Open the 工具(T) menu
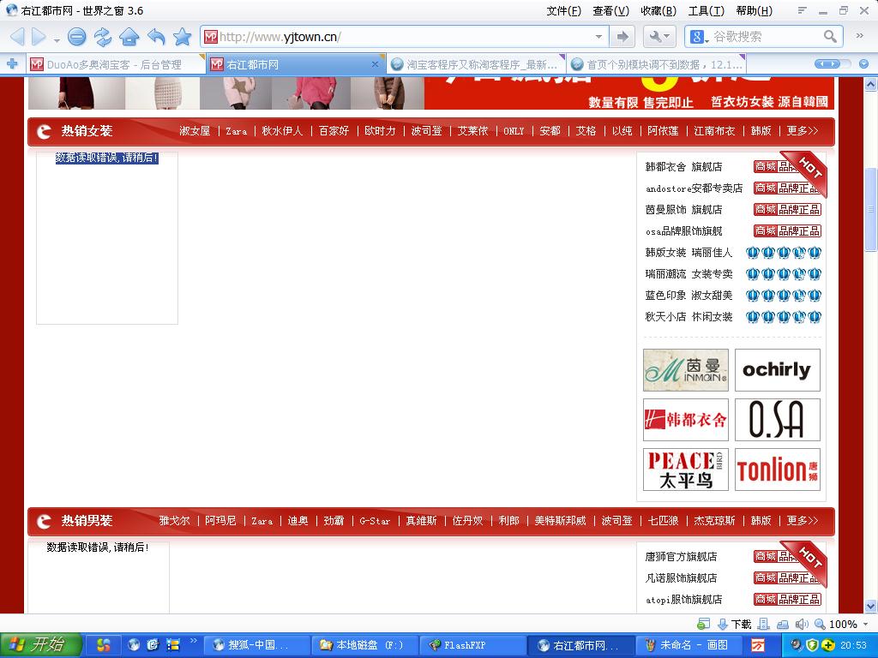 pyautogui.click(x=707, y=10)
